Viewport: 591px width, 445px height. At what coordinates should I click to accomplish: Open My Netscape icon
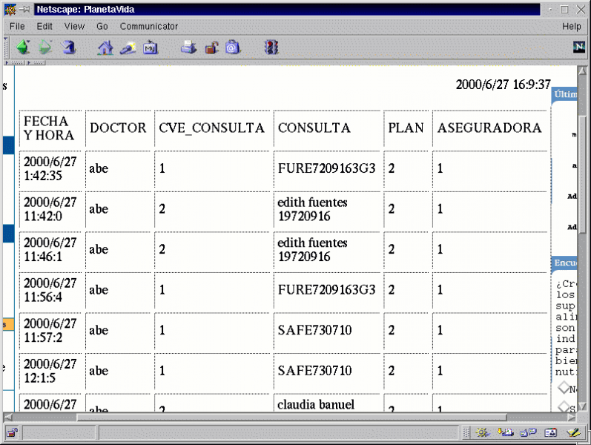tap(151, 47)
